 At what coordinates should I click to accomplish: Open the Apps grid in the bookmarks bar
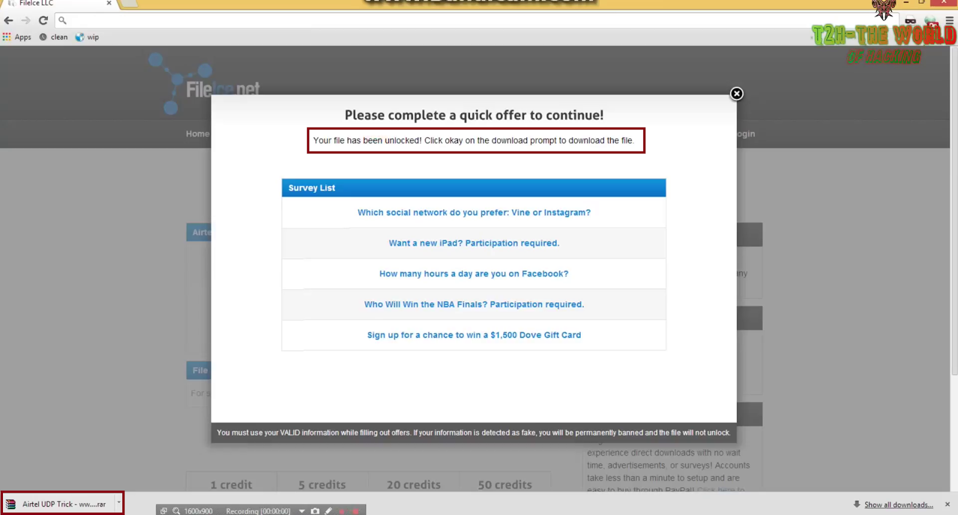(x=17, y=37)
